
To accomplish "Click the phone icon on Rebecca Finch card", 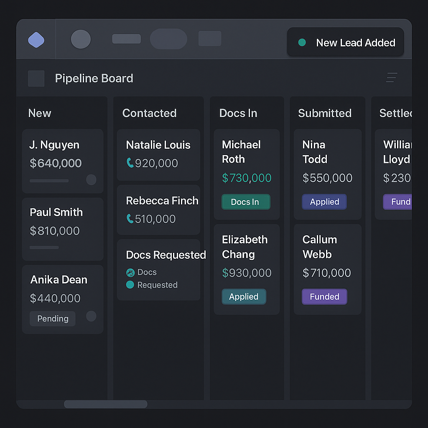I will [130, 219].
